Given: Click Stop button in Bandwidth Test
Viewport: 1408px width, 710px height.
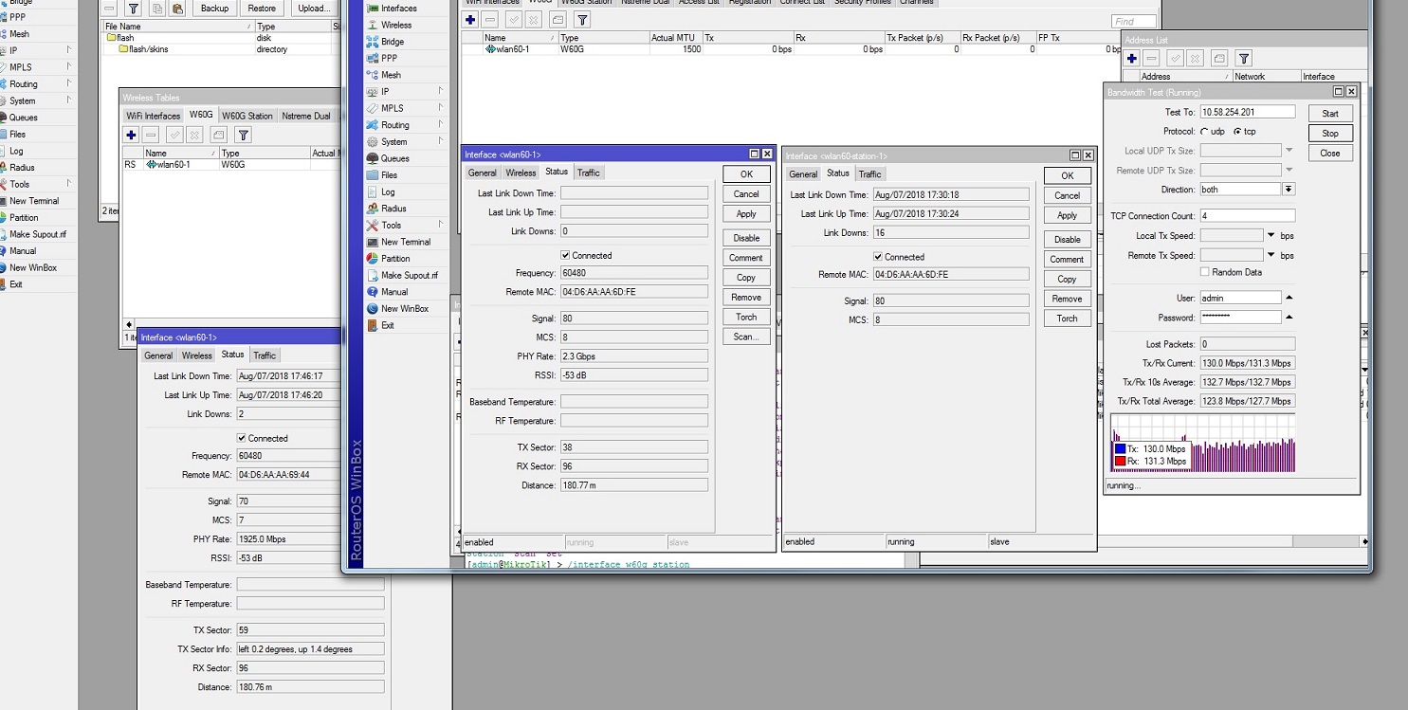Looking at the screenshot, I should click(1330, 134).
